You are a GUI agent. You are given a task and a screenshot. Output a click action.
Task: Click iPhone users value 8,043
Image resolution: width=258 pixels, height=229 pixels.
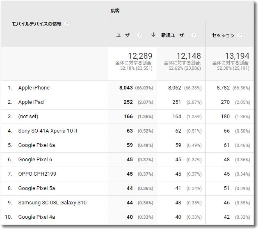point(126,88)
